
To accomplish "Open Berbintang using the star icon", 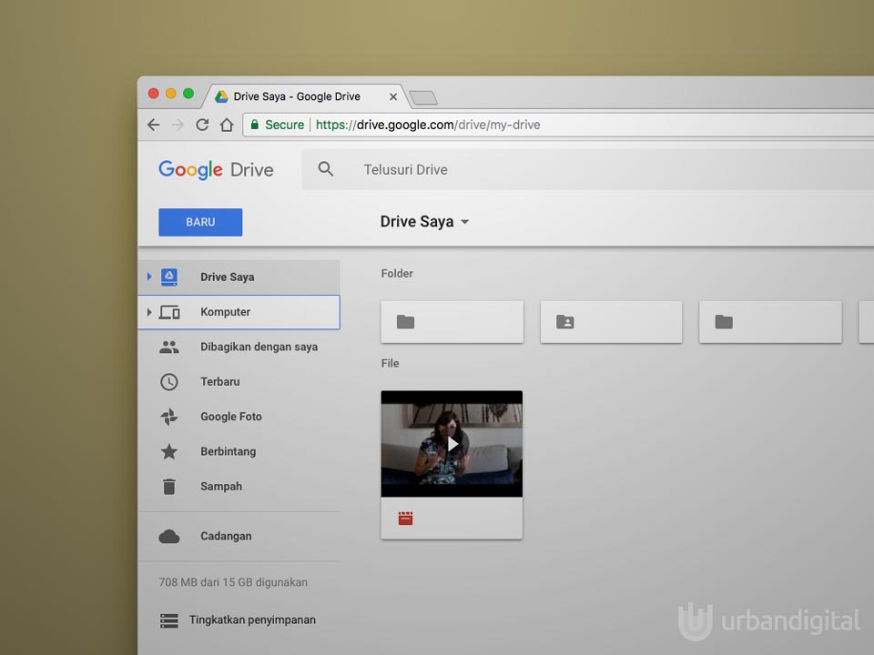I will point(169,451).
